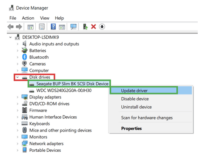
Task: Click the Mice and pointing devices icon
Action: pyautogui.click(x=25, y=130)
